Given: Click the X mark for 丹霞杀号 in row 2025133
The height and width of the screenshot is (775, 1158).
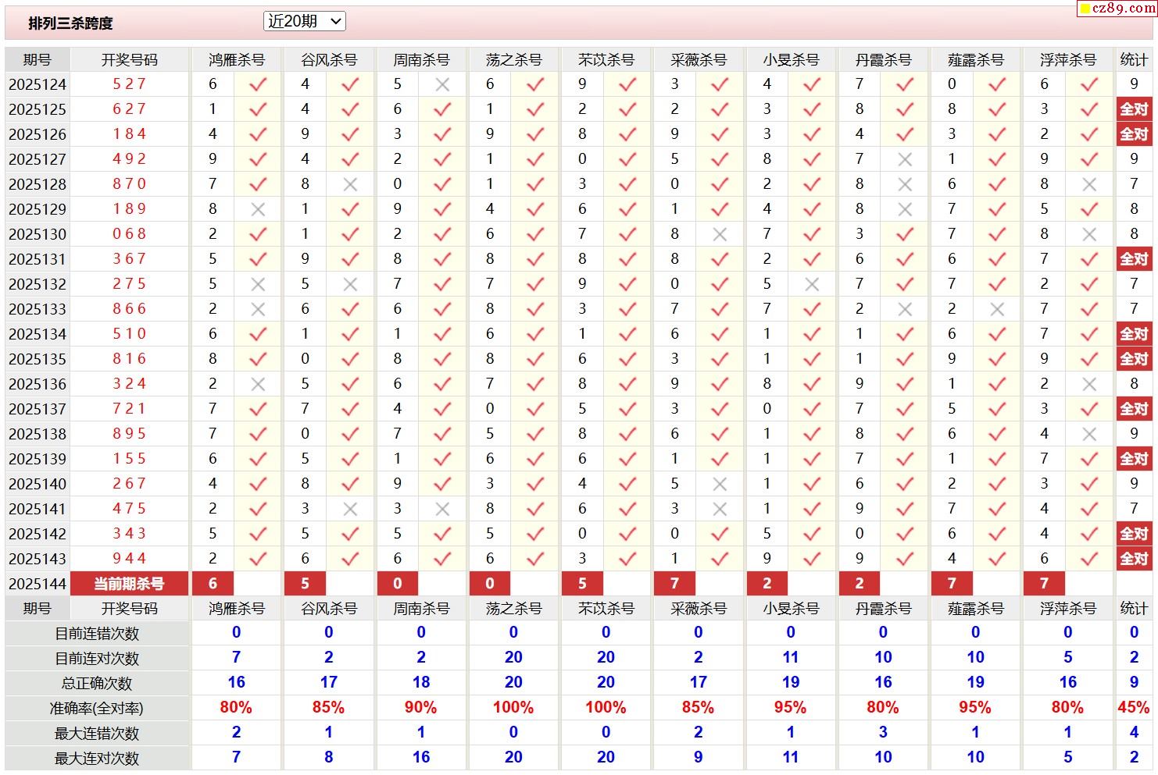Looking at the screenshot, I should (905, 309).
